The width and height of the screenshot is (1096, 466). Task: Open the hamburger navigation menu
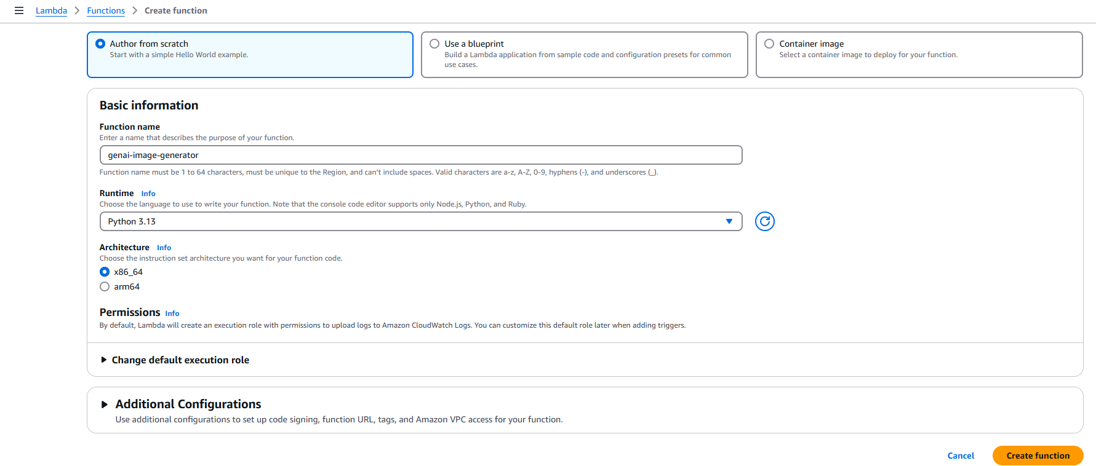coord(19,10)
